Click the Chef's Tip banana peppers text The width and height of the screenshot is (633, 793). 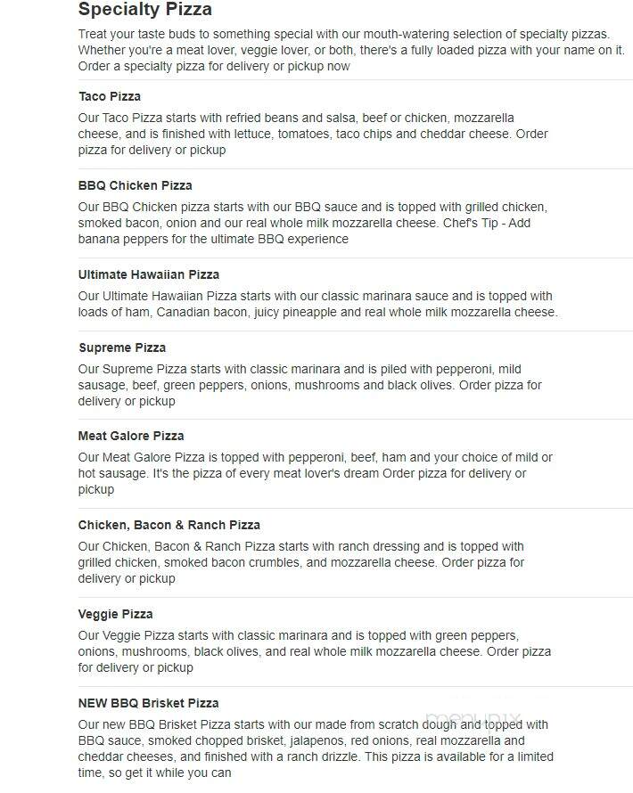point(304,231)
